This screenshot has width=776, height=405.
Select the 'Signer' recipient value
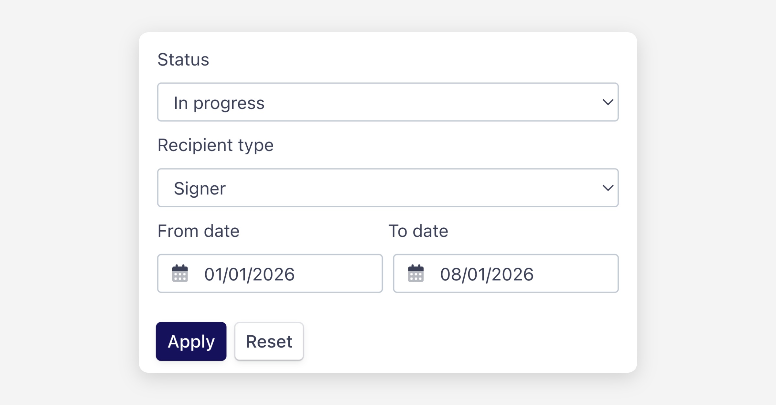pyautogui.click(x=200, y=188)
